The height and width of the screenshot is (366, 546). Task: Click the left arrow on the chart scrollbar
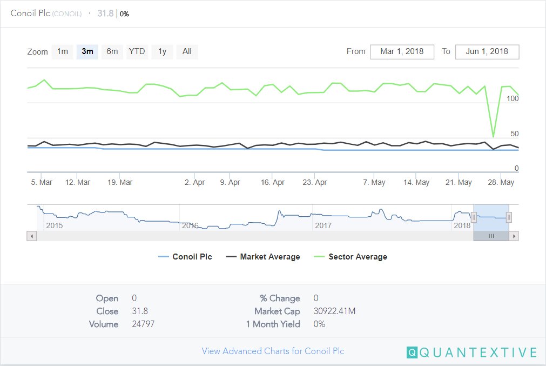coord(31,236)
